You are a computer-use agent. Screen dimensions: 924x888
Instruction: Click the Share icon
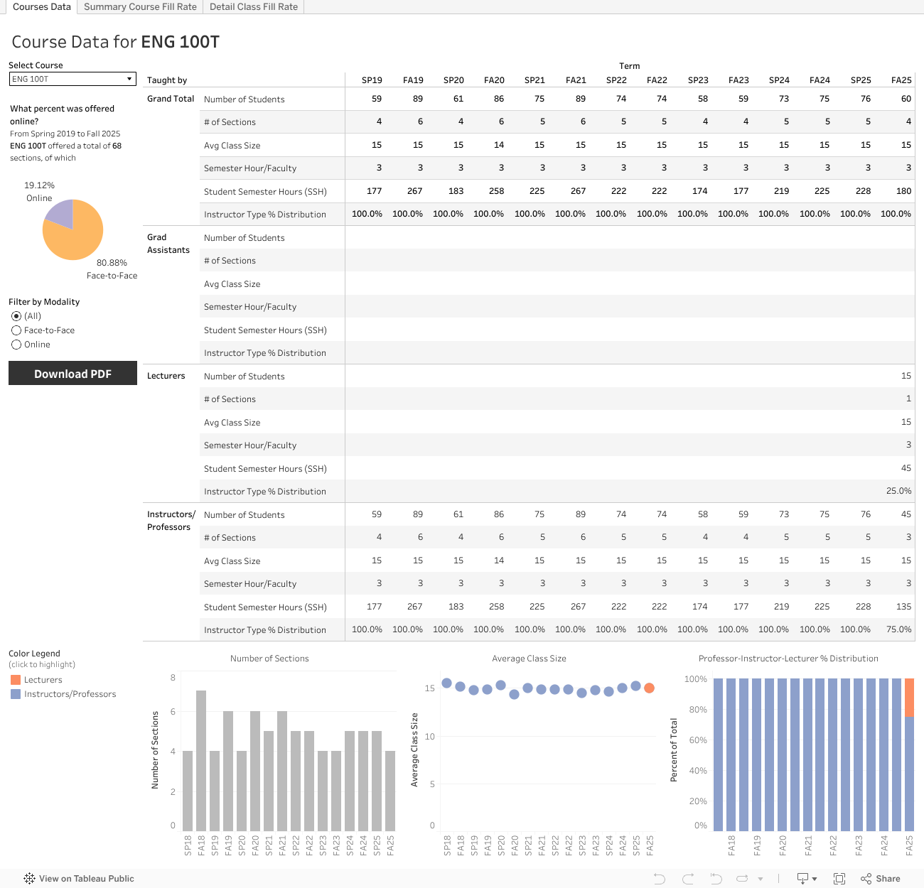click(880, 879)
